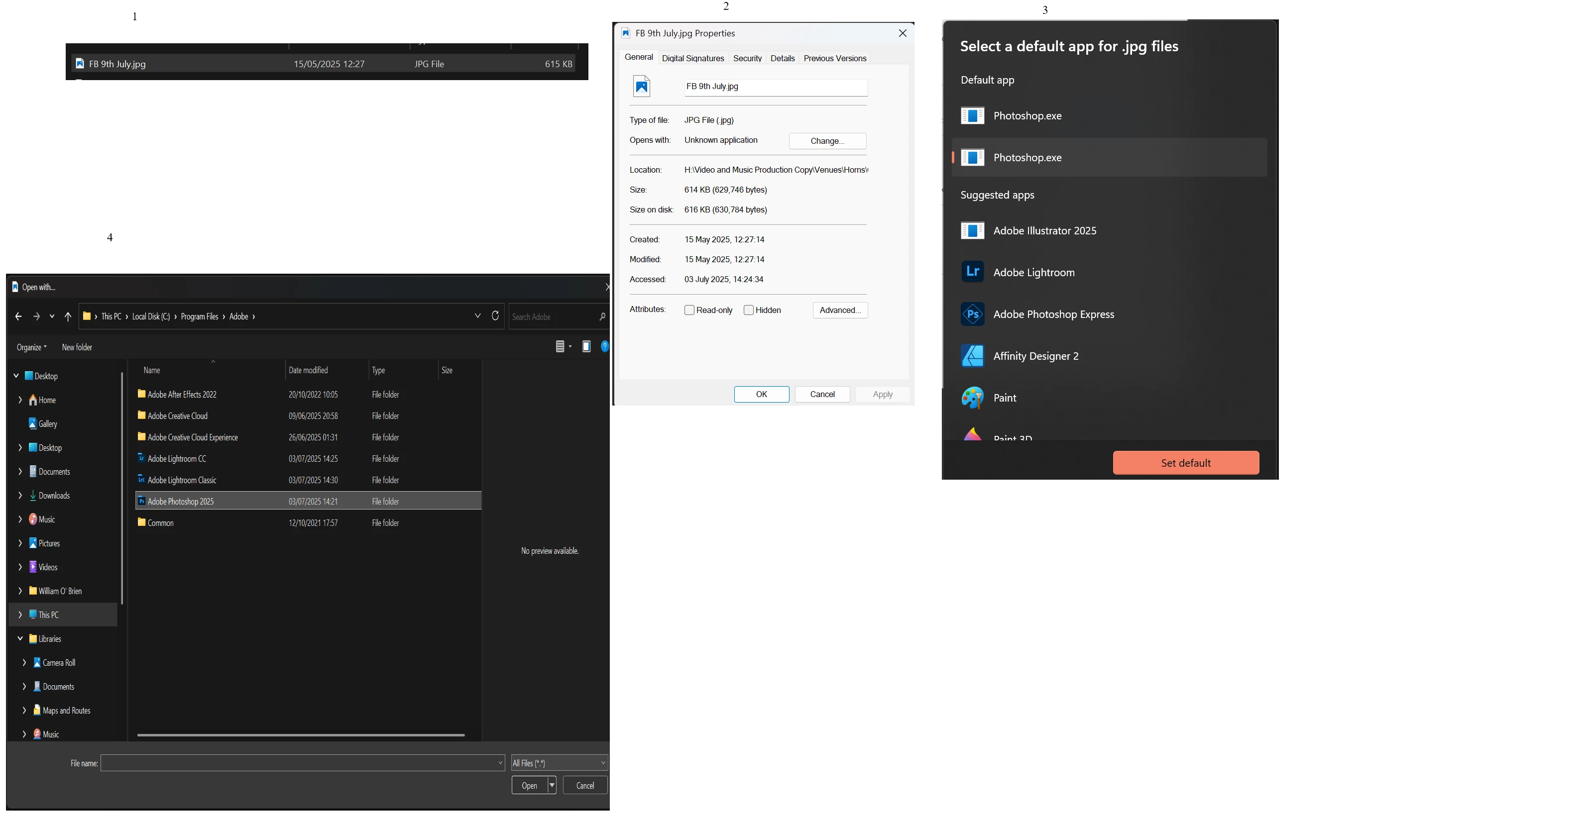Open the Organize dropdown menu

pyautogui.click(x=31, y=347)
